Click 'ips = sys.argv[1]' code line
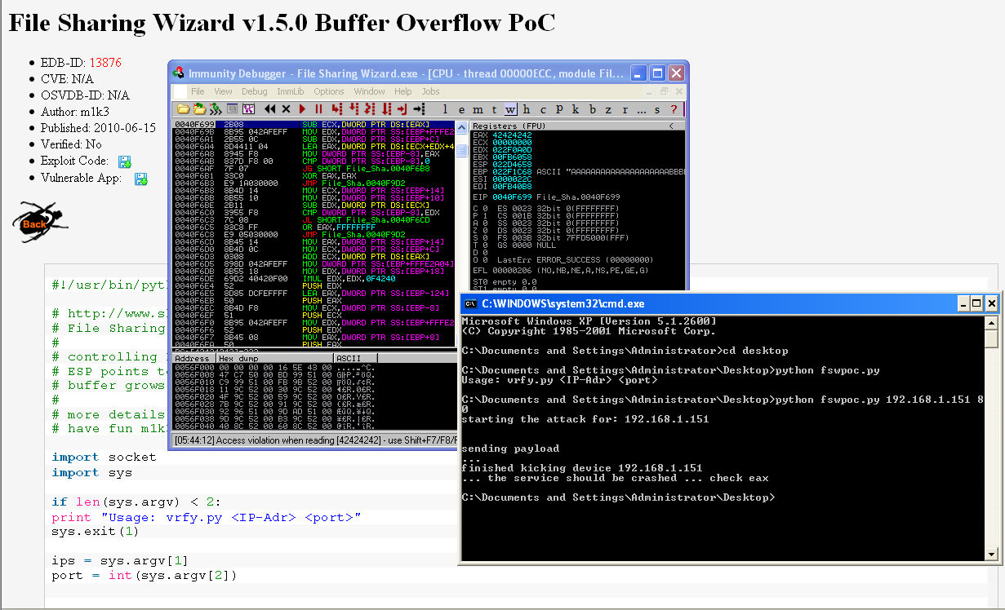 click(120, 560)
